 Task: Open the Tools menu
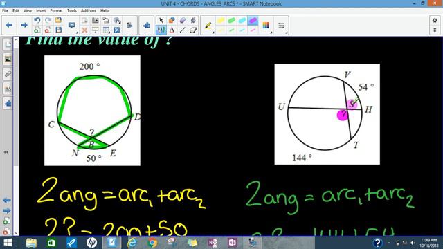[x=72, y=10]
